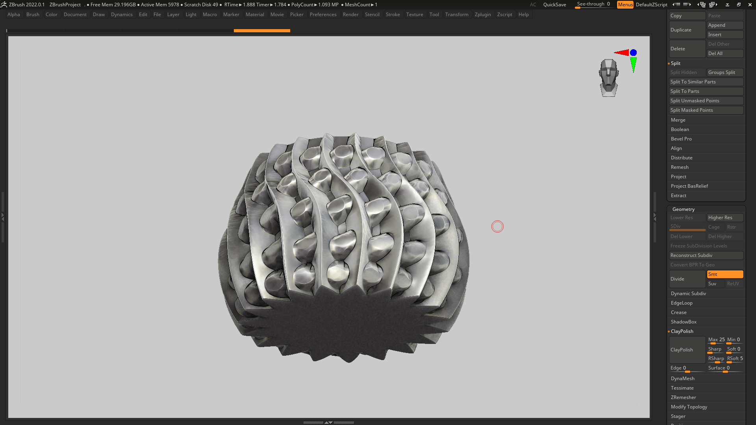Click the DefaultZScript button
This screenshot has height=425, width=756.
click(x=651, y=5)
